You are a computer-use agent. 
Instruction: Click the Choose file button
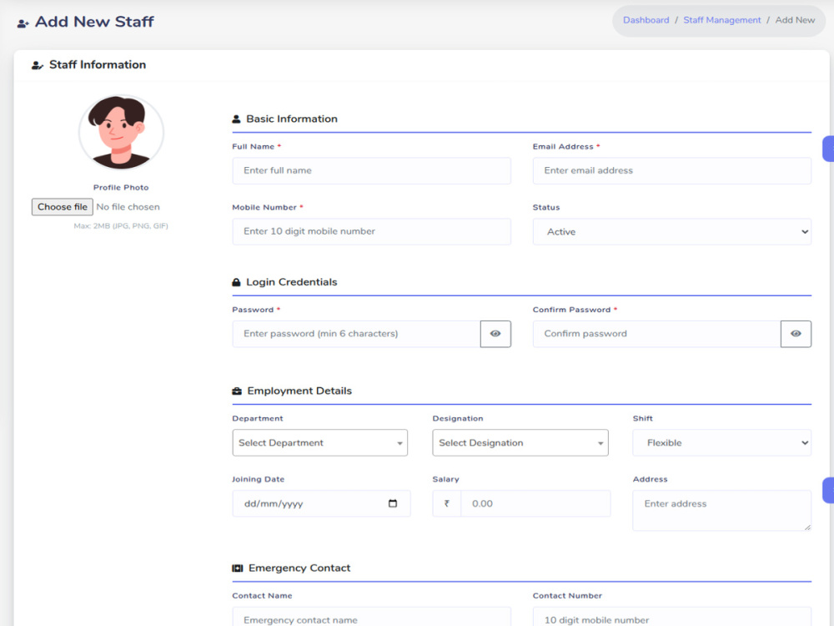tap(63, 207)
